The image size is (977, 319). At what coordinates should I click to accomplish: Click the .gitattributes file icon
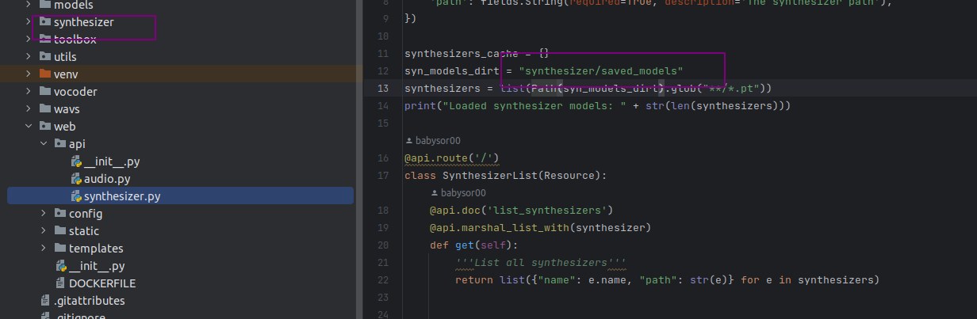tap(44, 301)
